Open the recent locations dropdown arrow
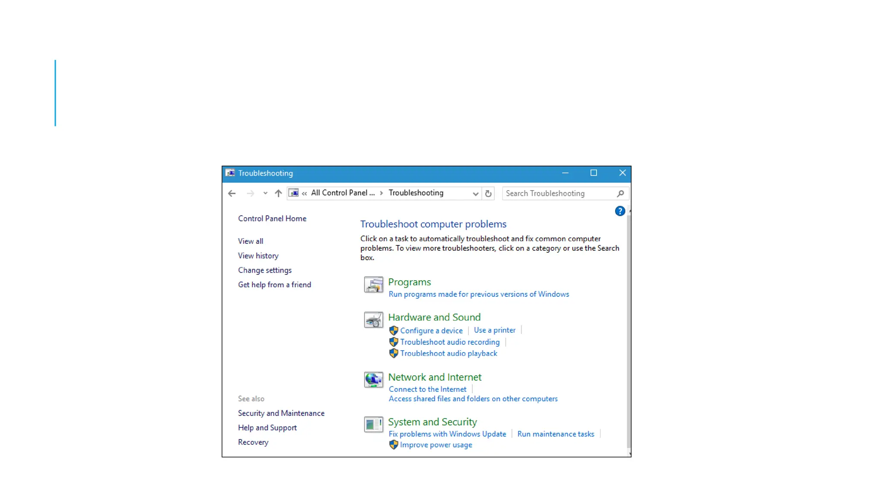 (265, 193)
